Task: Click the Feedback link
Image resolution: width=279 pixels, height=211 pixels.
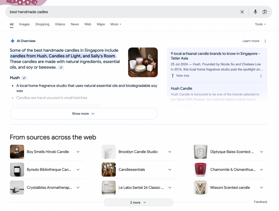Action: click(260, 202)
